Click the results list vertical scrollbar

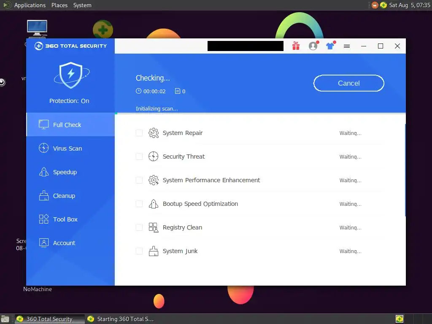(x=405, y=170)
